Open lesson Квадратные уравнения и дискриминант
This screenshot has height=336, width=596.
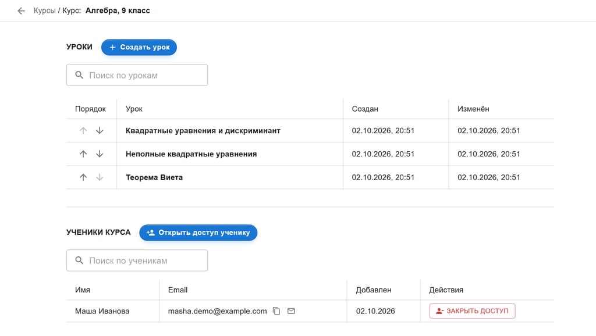(x=203, y=131)
